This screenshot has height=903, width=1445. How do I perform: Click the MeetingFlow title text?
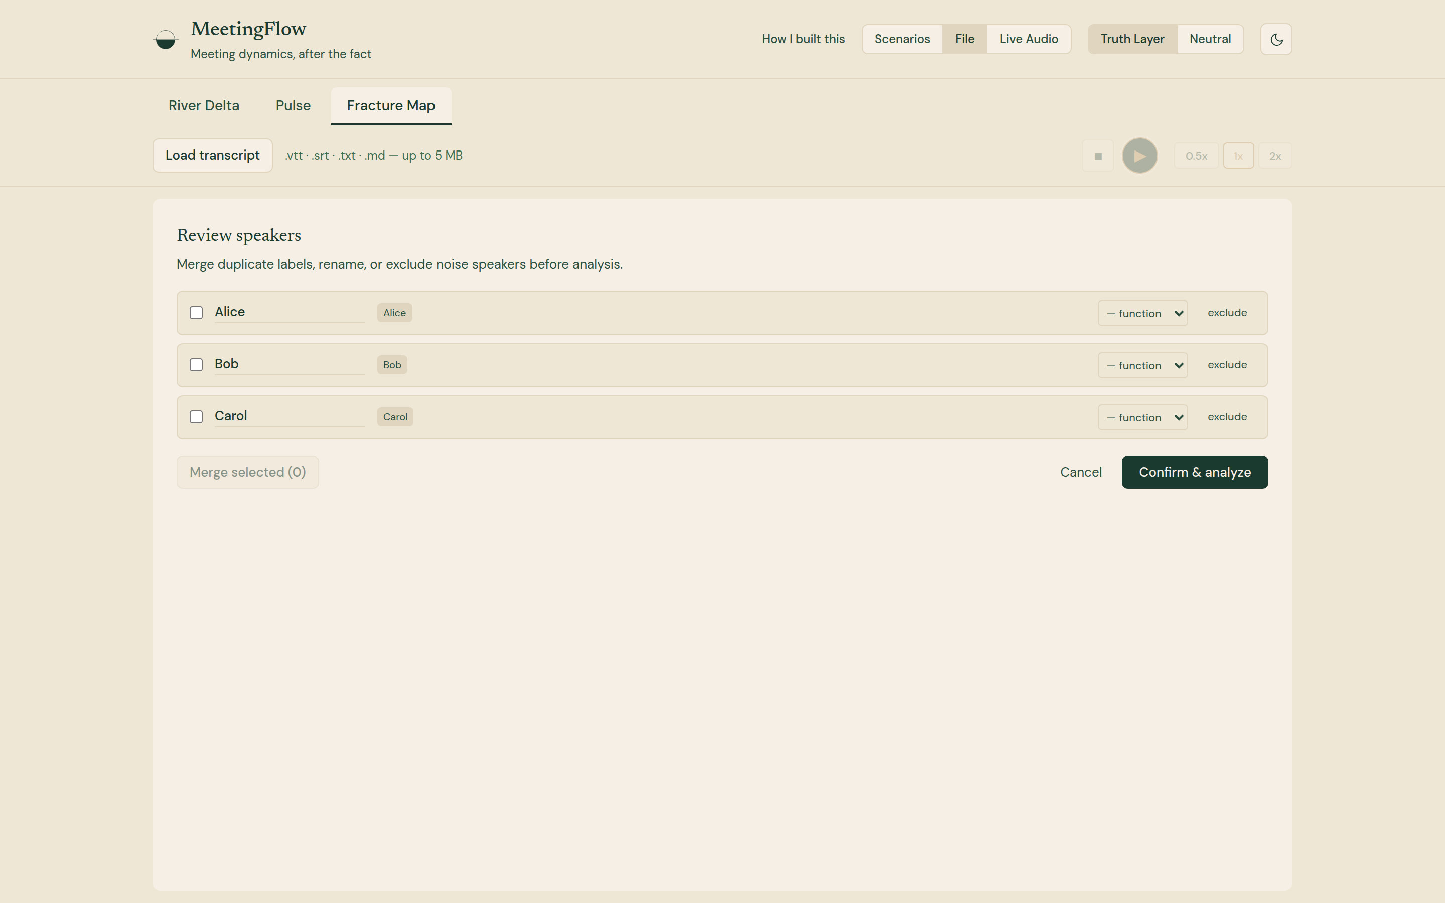248,29
